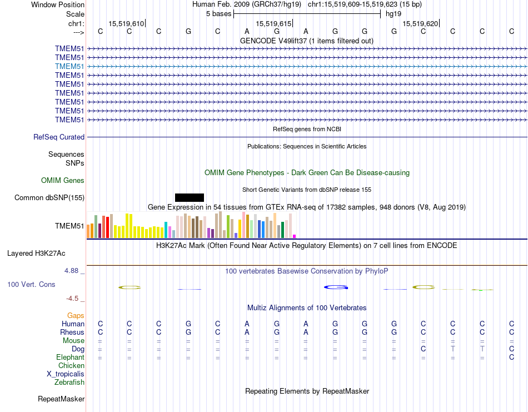Screen dimensions: 528x412
Task: Select the Mouse alignment row label
Action: [x=73, y=341]
